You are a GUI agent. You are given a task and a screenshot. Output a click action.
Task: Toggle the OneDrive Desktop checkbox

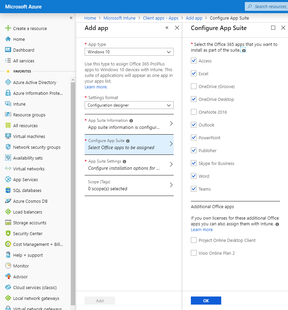coord(194,99)
